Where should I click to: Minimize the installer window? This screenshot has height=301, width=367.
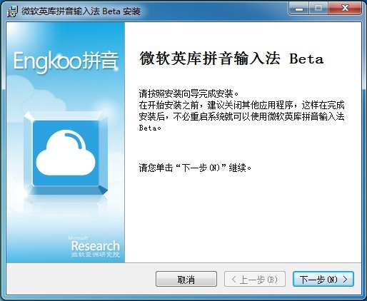[x=299, y=9]
